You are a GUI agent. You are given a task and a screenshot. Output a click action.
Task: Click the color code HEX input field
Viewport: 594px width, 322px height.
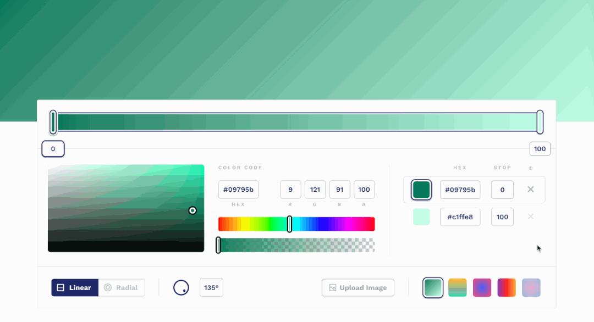[x=238, y=190]
